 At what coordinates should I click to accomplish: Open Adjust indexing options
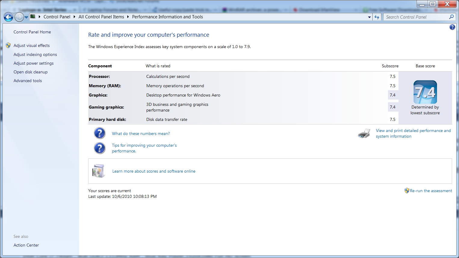click(35, 54)
